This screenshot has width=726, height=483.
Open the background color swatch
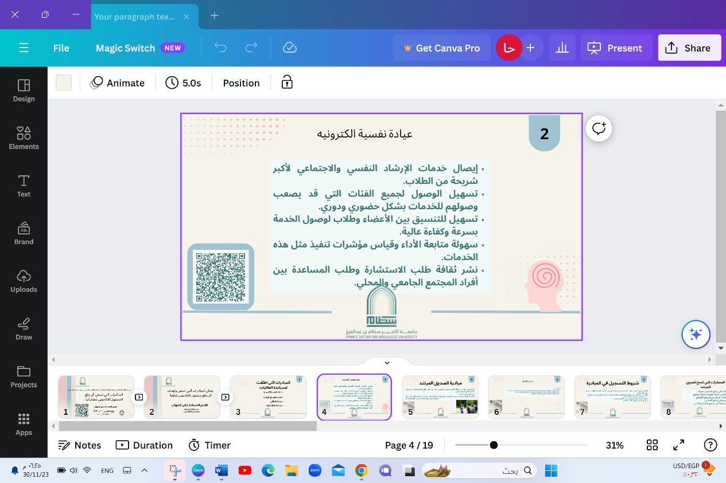click(64, 83)
